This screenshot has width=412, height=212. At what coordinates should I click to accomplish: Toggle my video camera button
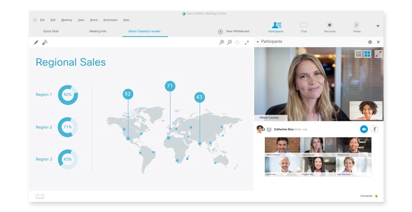[x=364, y=129]
